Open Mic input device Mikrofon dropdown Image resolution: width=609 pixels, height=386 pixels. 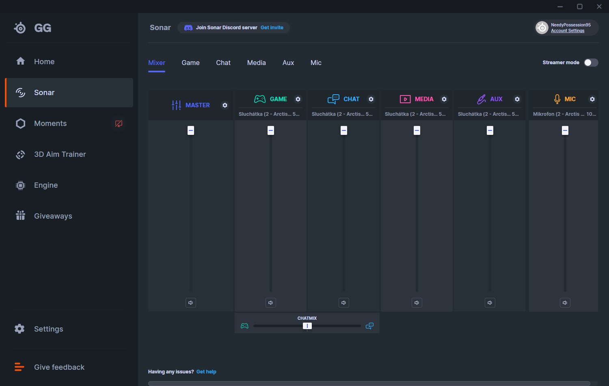pos(564,114)
